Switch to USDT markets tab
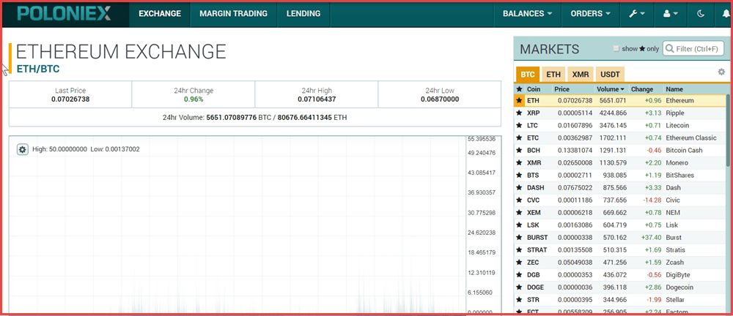Viewport: 733px width, 316px height. [x=610, y=74]
